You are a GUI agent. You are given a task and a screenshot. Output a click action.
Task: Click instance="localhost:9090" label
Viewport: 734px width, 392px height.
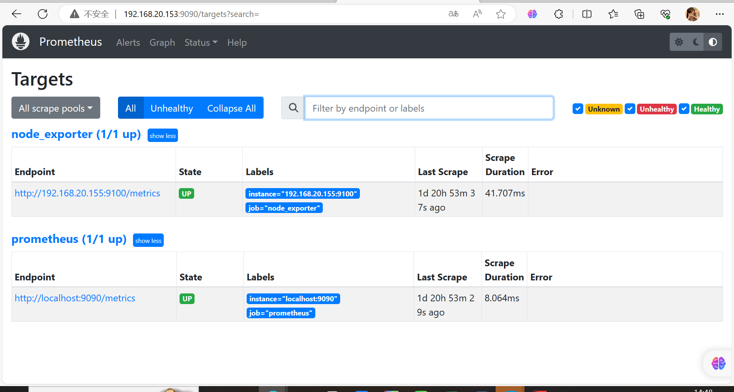[x=293, y=299]
